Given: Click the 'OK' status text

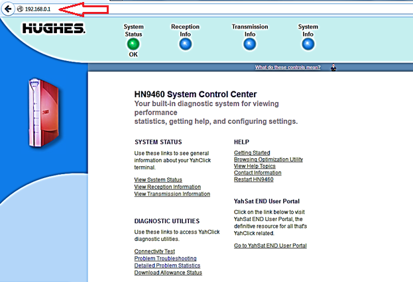Looking at the screenshot, I should [x=133, y=54].
